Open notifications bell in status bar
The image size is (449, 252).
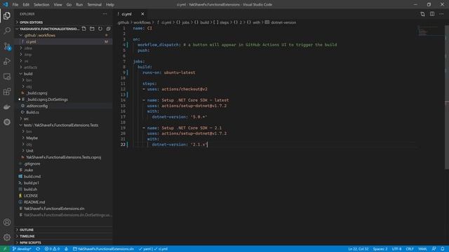[443, 249]
